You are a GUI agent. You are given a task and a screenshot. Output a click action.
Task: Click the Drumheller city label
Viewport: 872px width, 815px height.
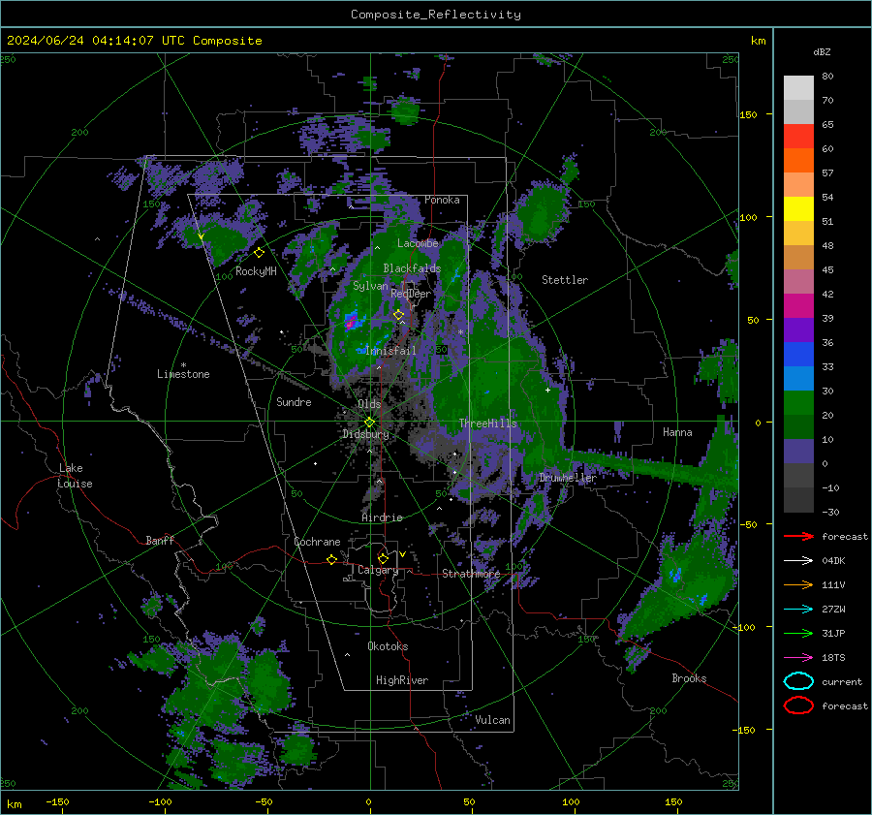pos(568,478)
